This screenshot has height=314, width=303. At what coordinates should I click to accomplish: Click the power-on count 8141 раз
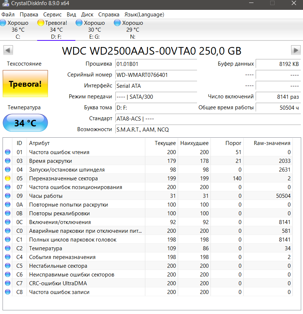[x=278, y=97]
